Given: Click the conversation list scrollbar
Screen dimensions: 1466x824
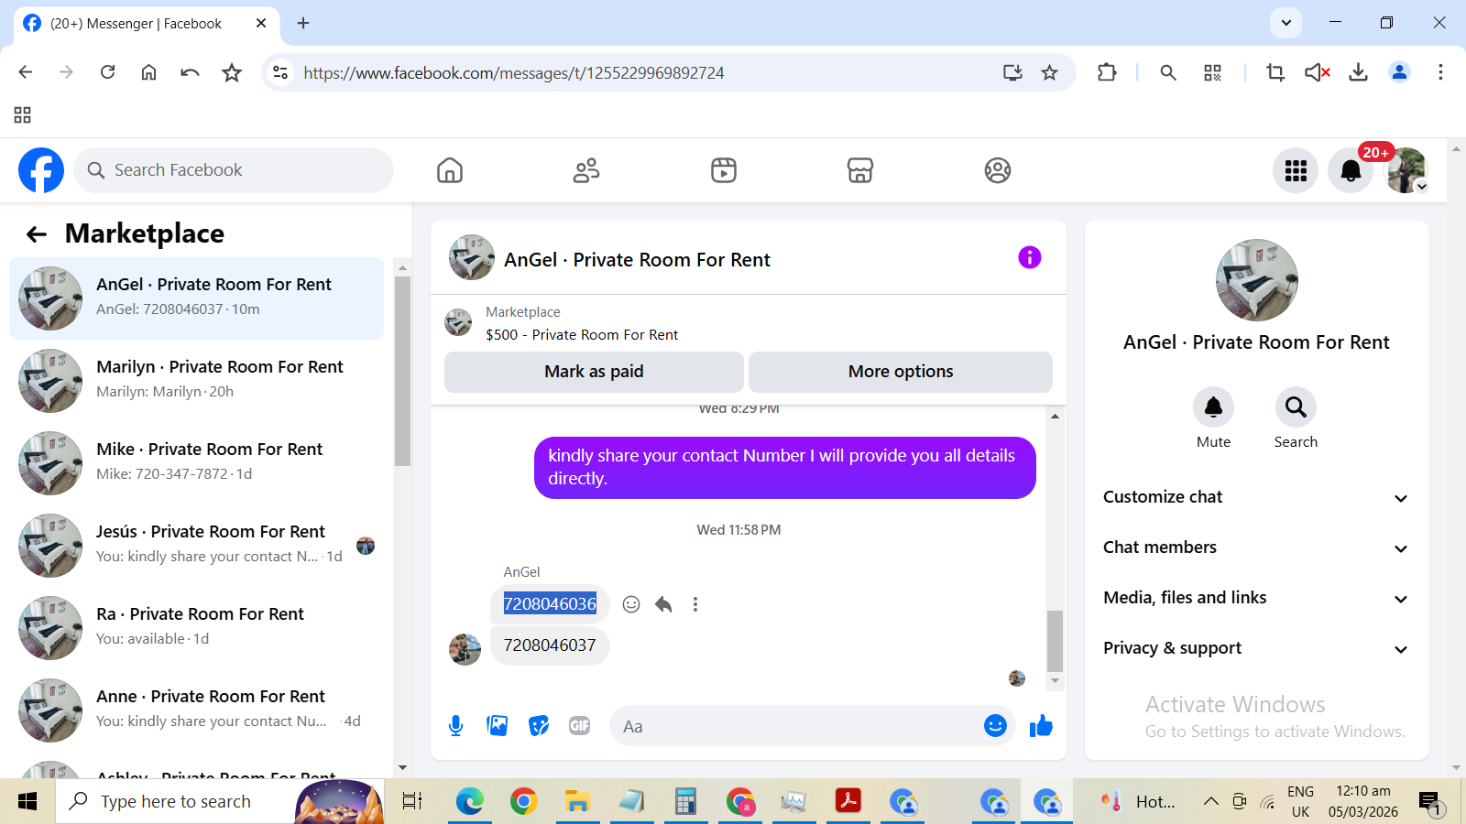Looking at the screenshot, I should (x=402, y=371).
